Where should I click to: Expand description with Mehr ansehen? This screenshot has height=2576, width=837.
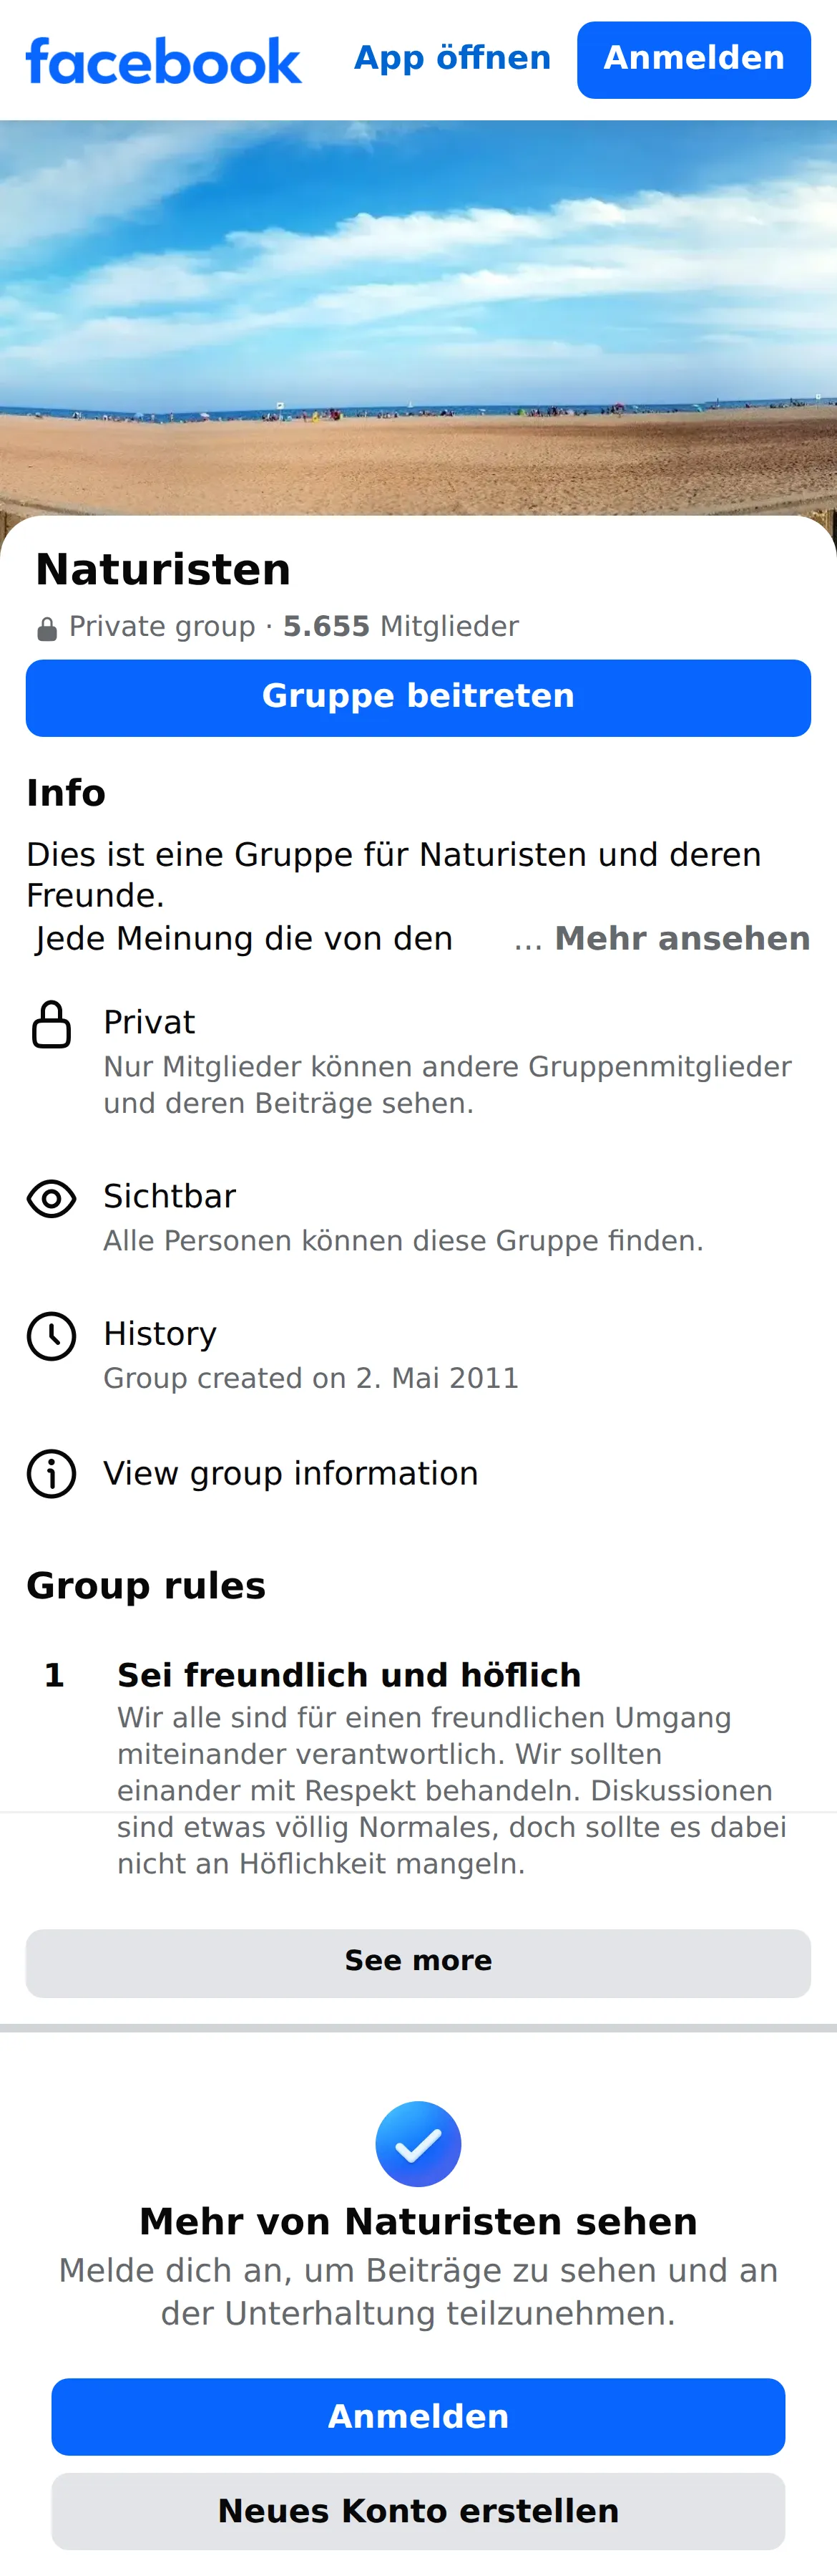pyautogui.click(x=682, y=938)
